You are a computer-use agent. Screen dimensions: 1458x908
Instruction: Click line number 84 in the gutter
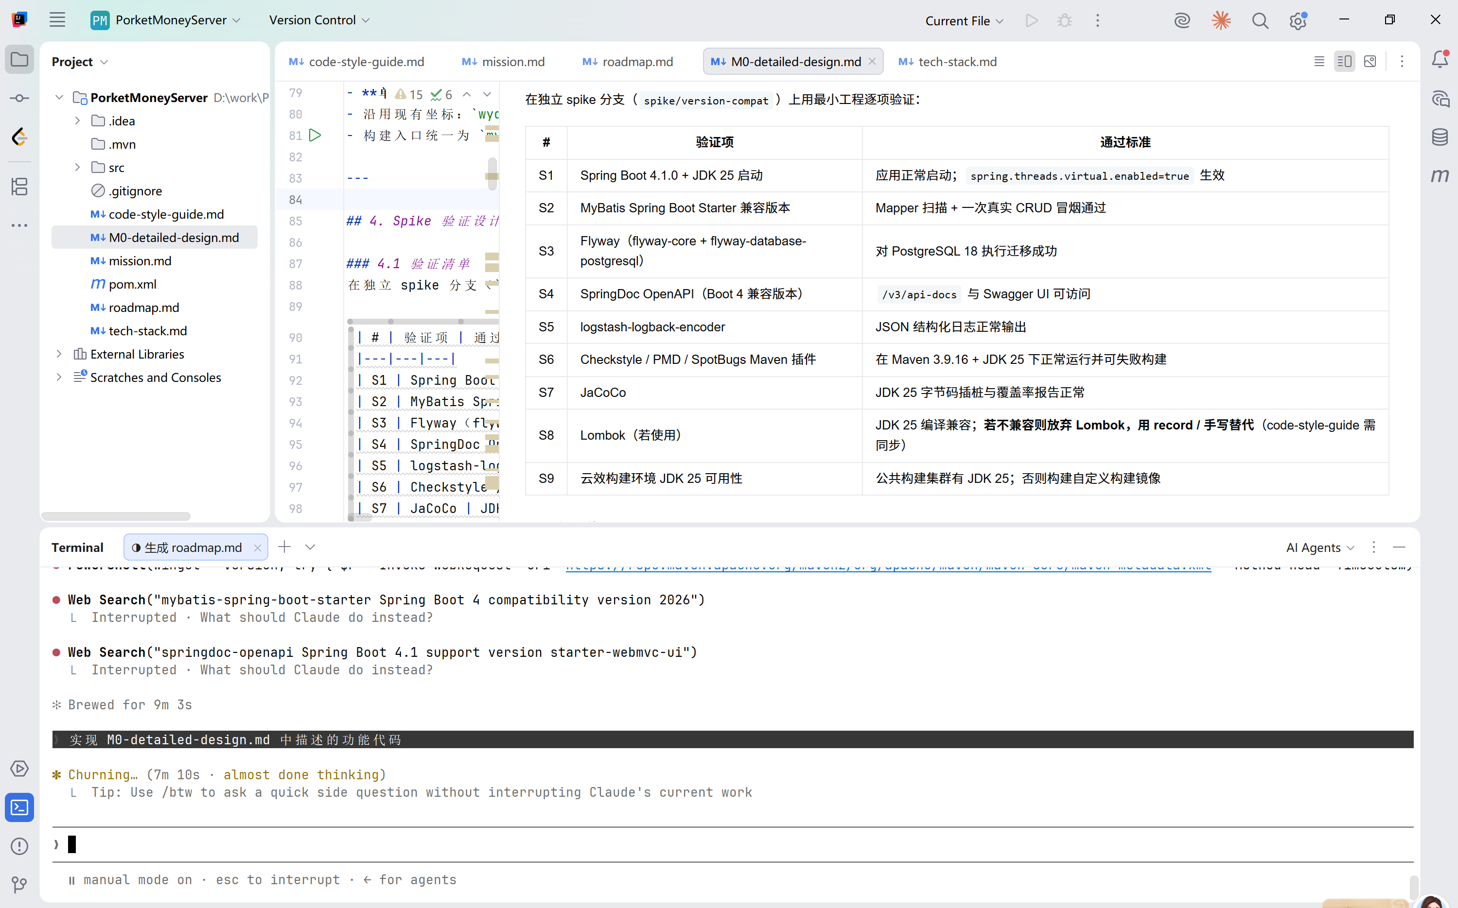[x=295, y=199]
